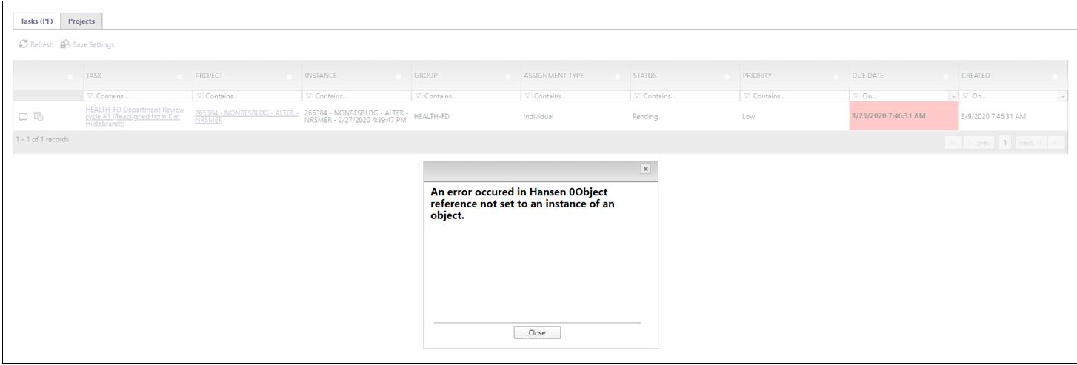Click the "1 - 1 of 1 records" text

[43, 141]
